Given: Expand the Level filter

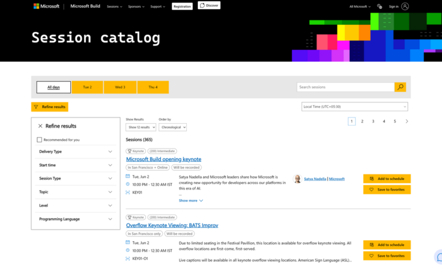Looking at the screenshot, I should coord(76,205).
